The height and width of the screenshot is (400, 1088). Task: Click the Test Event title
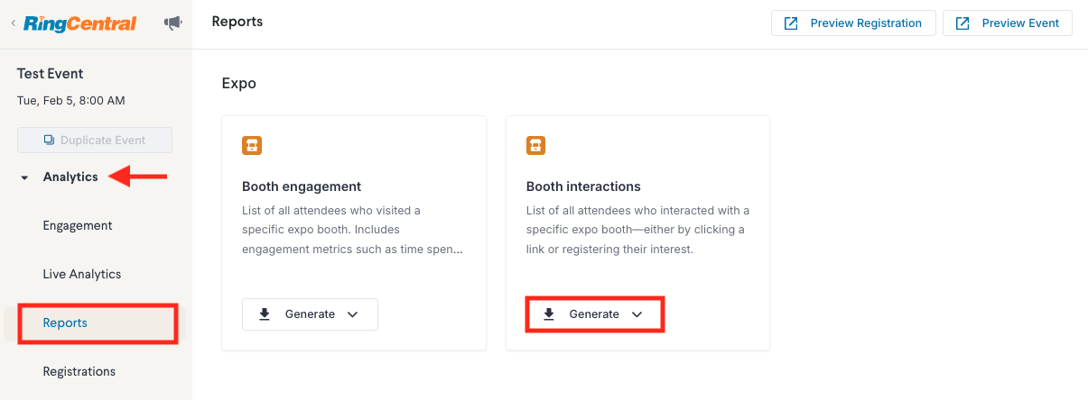point(51,74)
